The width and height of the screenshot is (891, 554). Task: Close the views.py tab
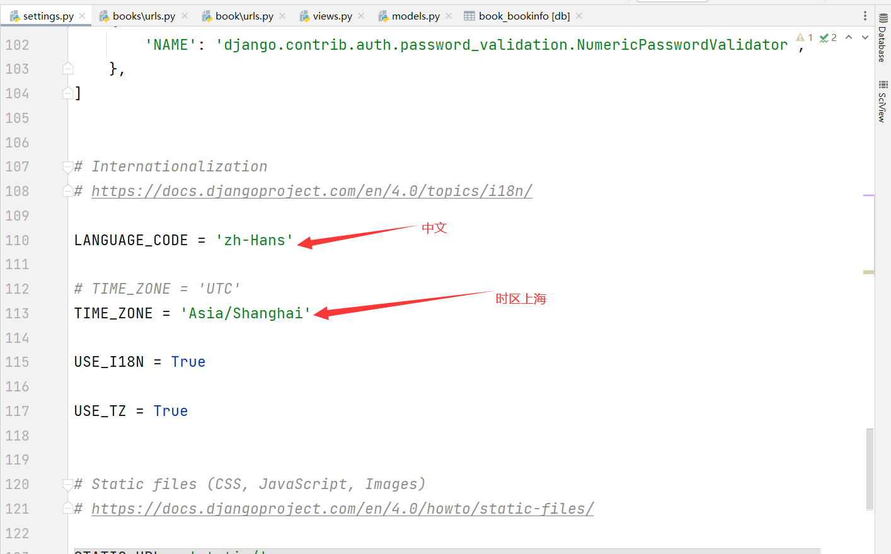pos(361,16)
